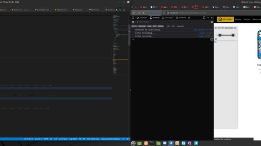Toggle the Errors filter in the console
Screen dimensions: 261x146
point(134,26)
